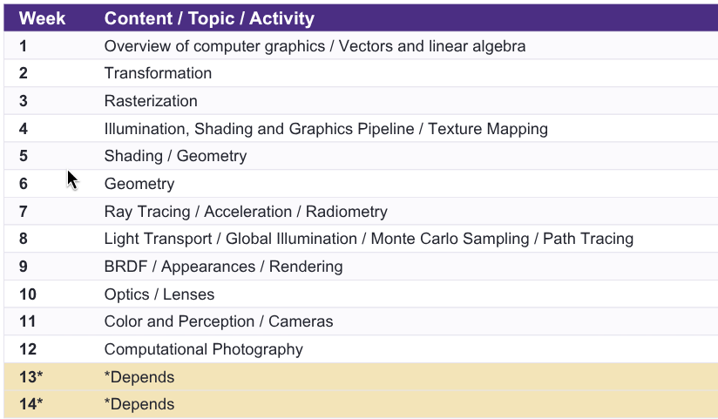Click the Week column header

pyautogui.click(x=42, y=18)
